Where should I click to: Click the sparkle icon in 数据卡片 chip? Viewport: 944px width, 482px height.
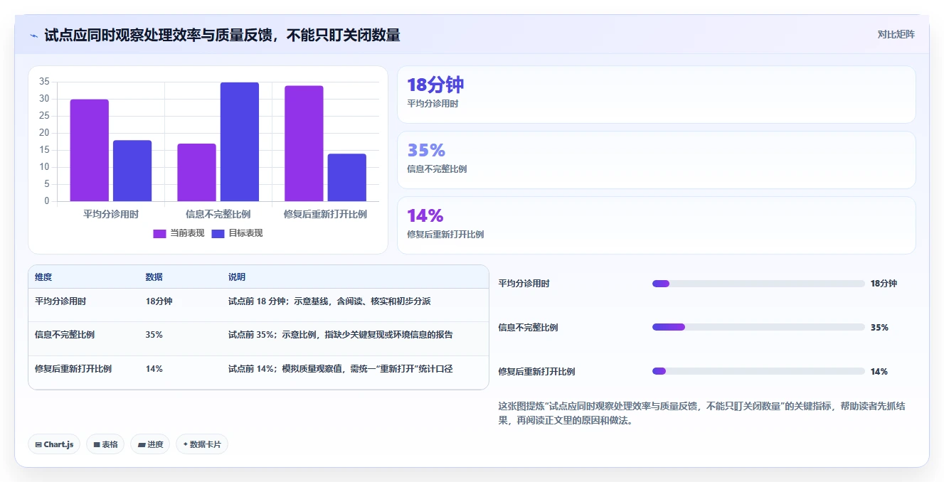[x=185, y=444]
